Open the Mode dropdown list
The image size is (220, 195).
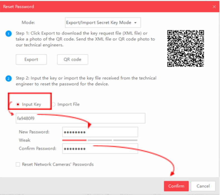[101, 23]
